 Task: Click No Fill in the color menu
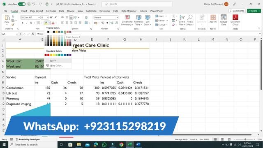58,60
